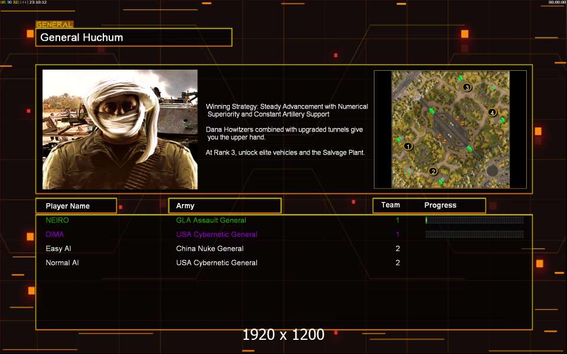Image resolution: width=567 pixels, height=354 pixels.
Task: Click the Normal AI player name
Action: (62, 263)
